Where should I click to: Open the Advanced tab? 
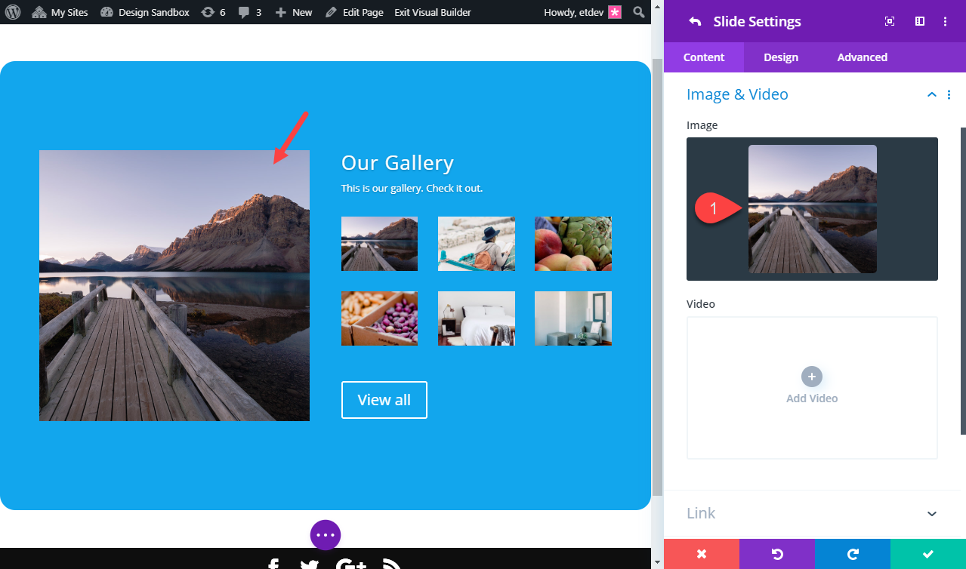tap(862, 57)
